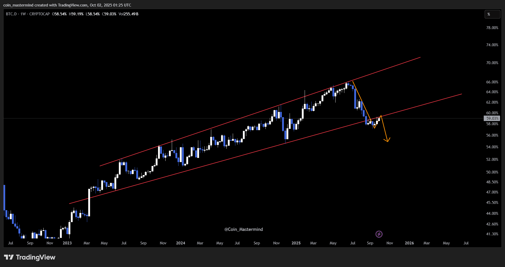Click the close value C59.03% in the legend
This screenshot has width=505, height=267.
(x=109, y=14)
